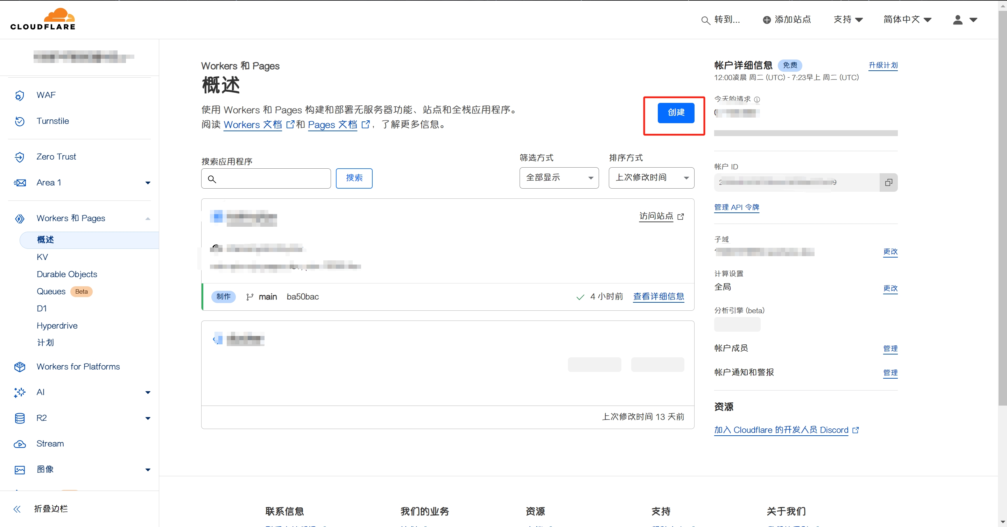The height and width of the screenshot is (527, 1007).
Task: Click the AI sparkle icon
Action: point(20,392)
